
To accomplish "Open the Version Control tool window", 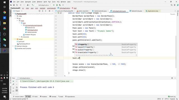I will tap(18, 97).
